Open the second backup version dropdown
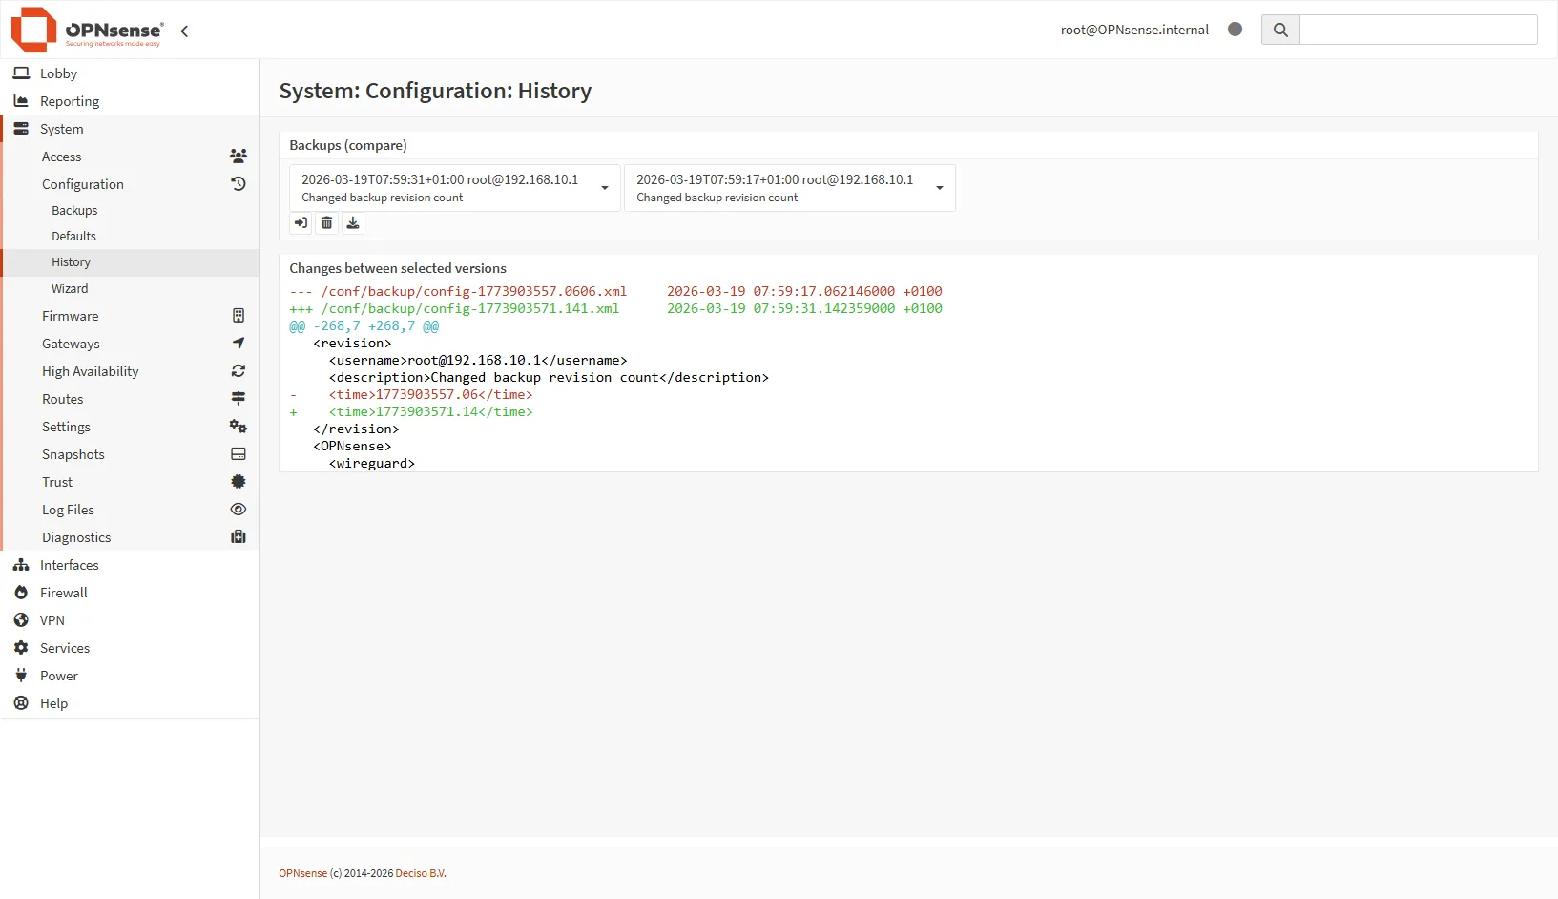 [x=789, y=188]
